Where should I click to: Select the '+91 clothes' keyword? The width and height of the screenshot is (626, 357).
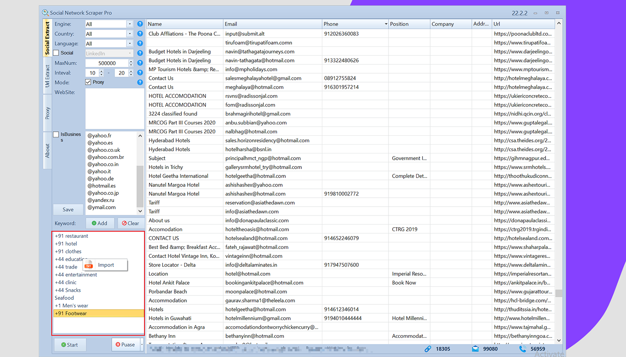point(68,251)
